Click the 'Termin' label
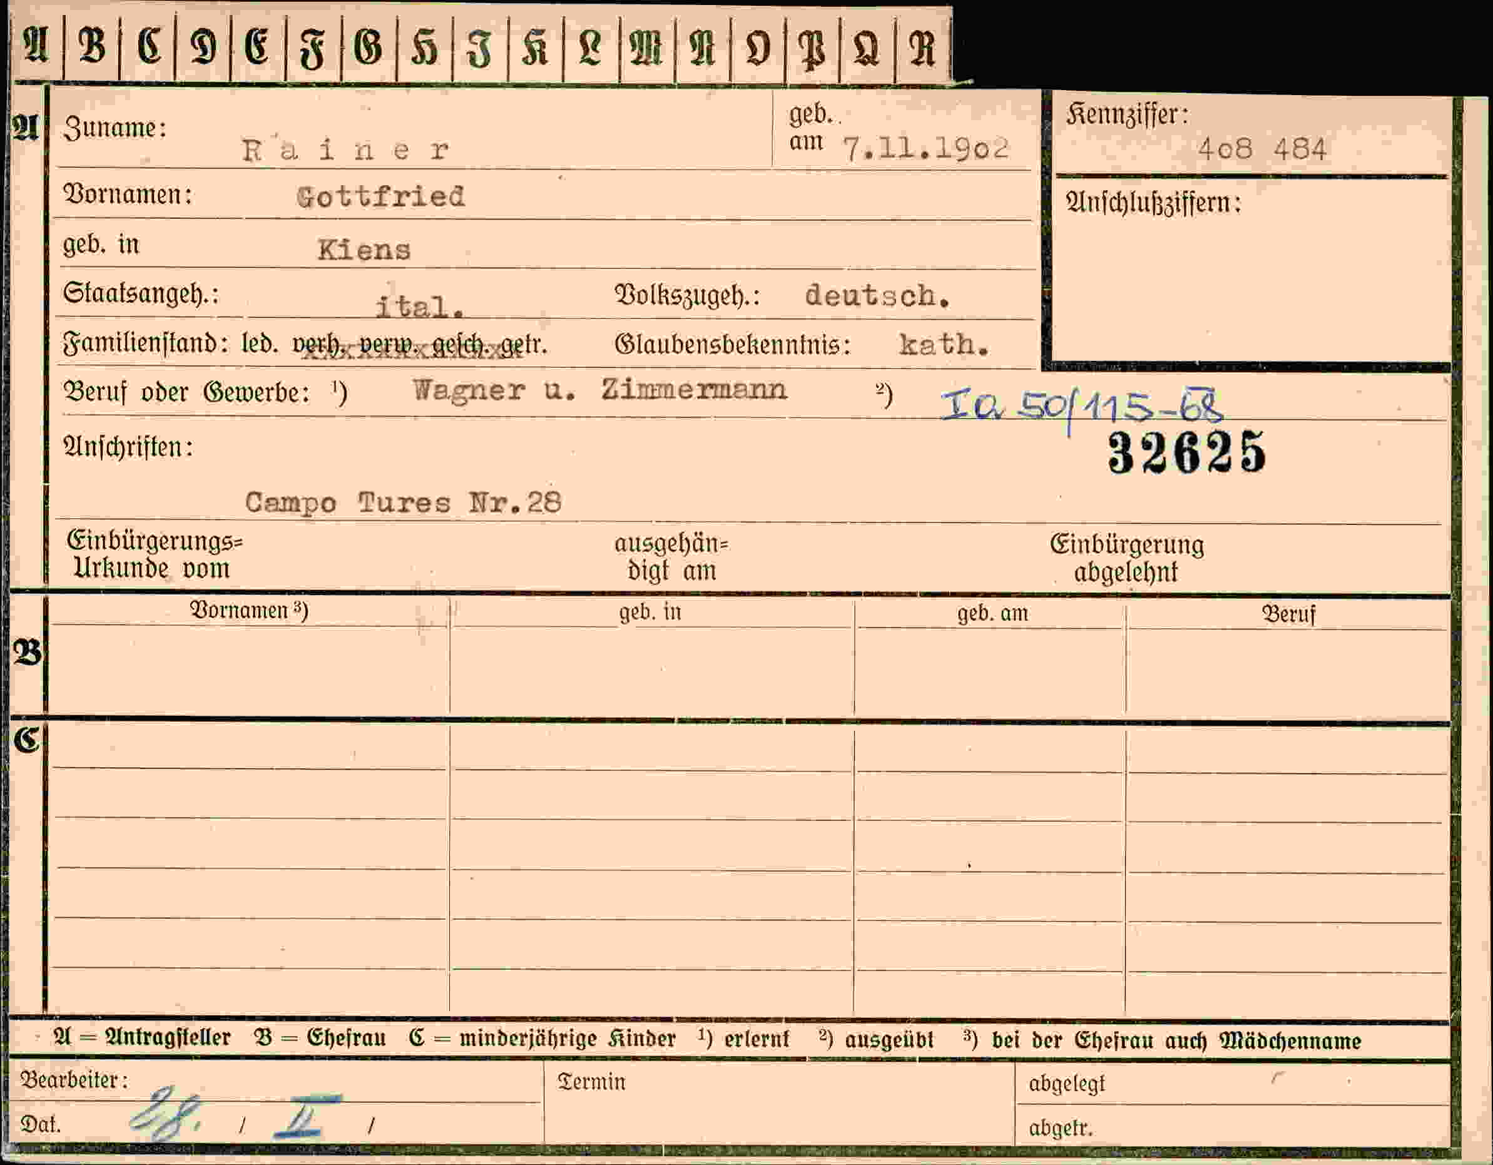Image resolution: width=1493 pixels, height=1165 pixels. tap(591, 1082)
